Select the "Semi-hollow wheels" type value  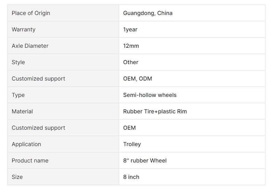tap(150, 95)
